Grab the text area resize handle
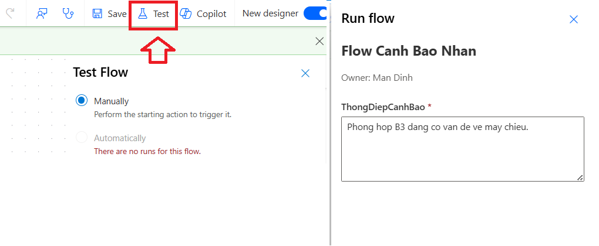This screenshot has height=246, width=599. (x=580, y=177)
